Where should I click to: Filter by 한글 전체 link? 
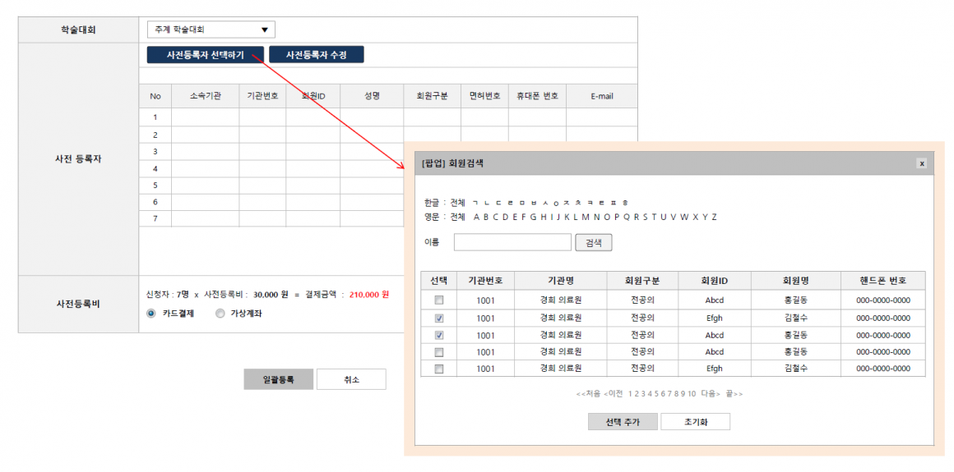[457, 202]
